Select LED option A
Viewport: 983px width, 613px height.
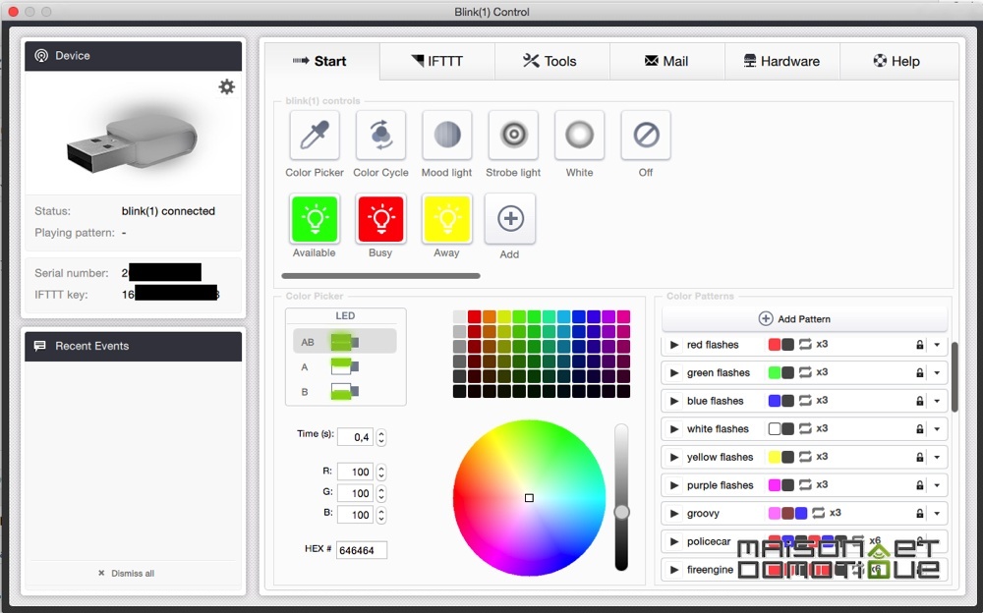coord(345,366)
